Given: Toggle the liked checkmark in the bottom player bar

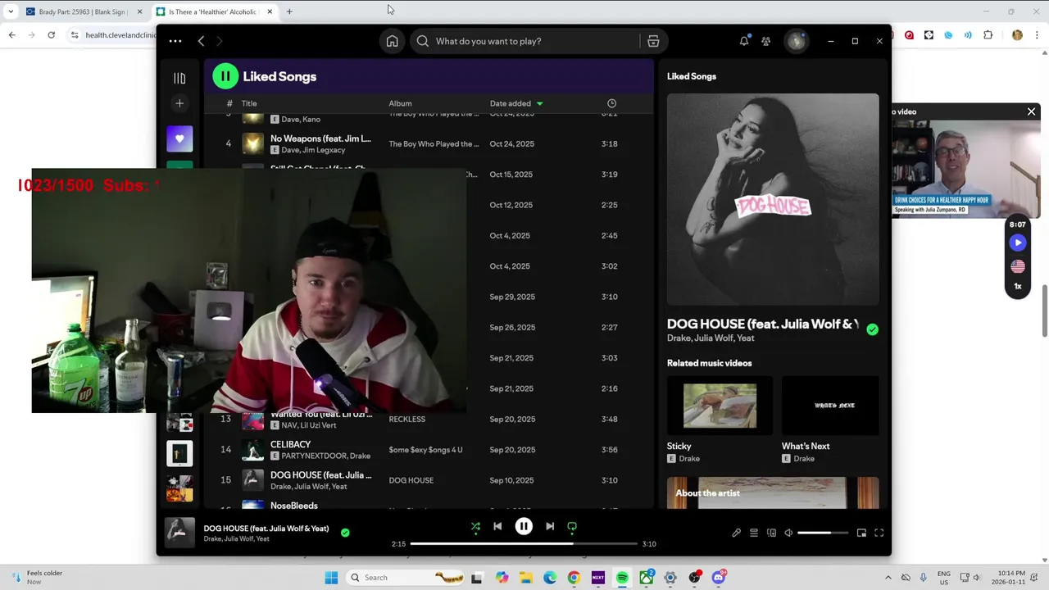Looking at the screenshot, I should pyautogui.click(x=345, y=533).
